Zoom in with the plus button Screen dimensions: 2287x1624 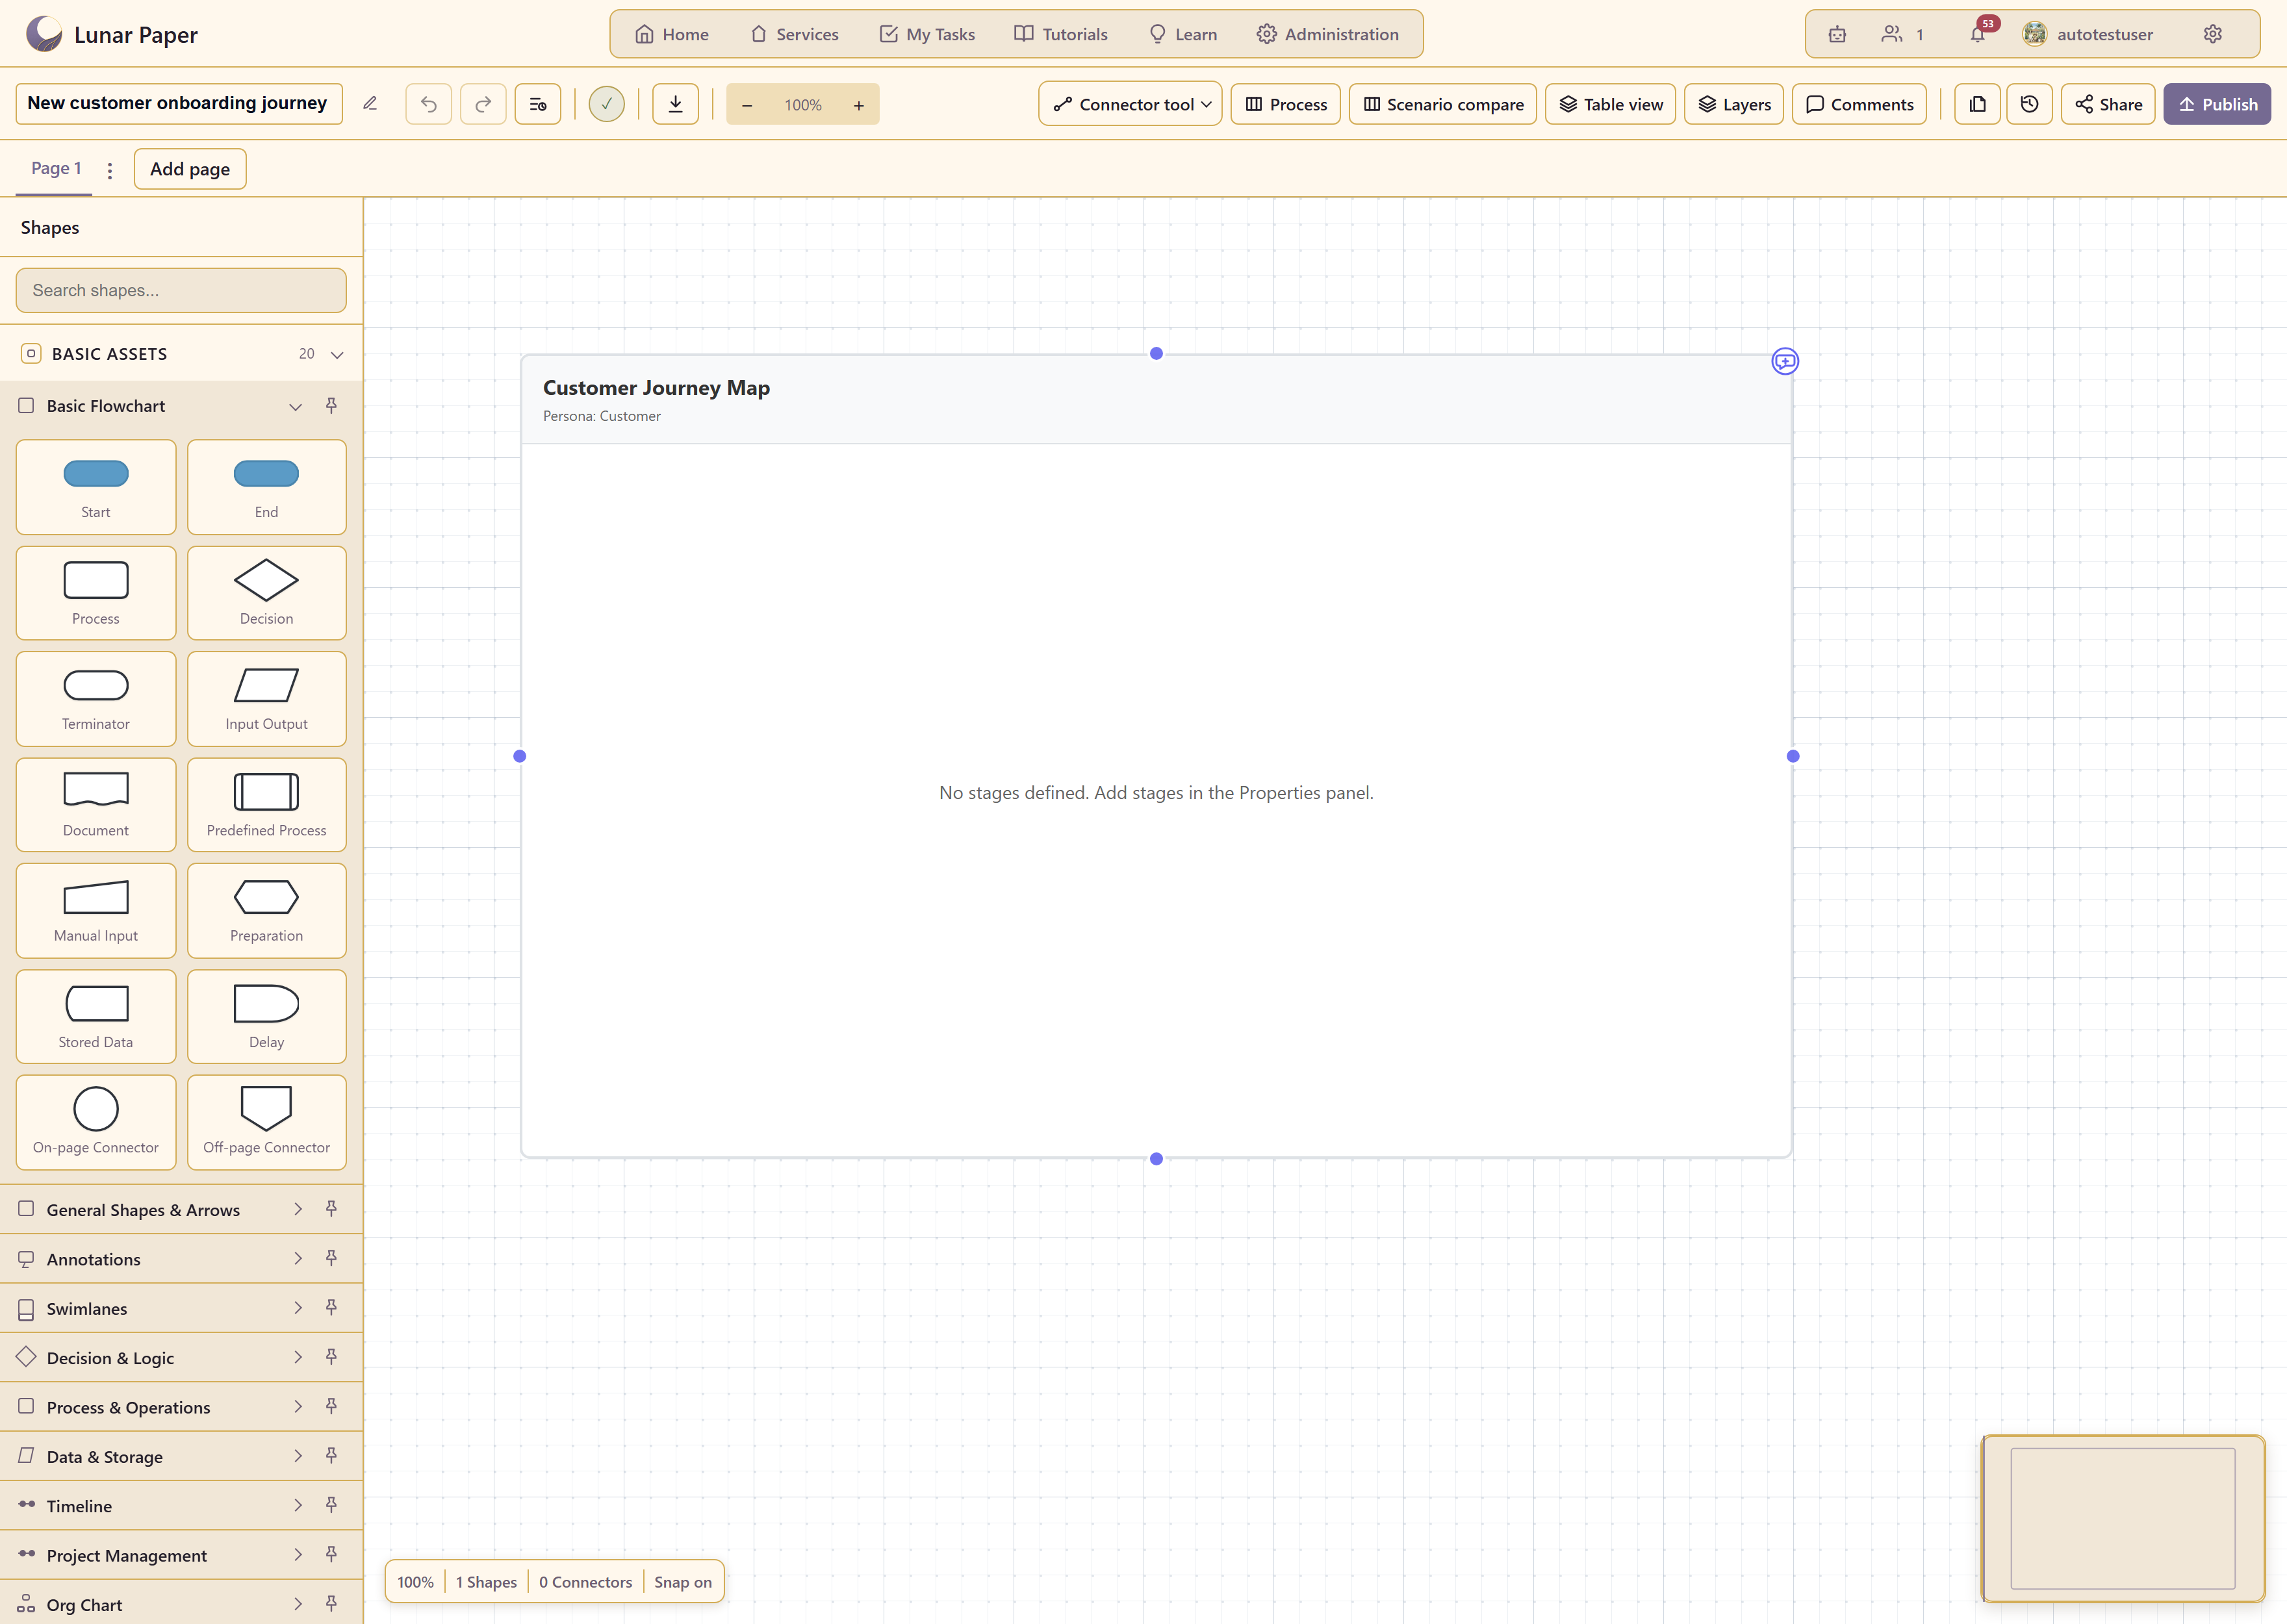[x=858, y=105]
